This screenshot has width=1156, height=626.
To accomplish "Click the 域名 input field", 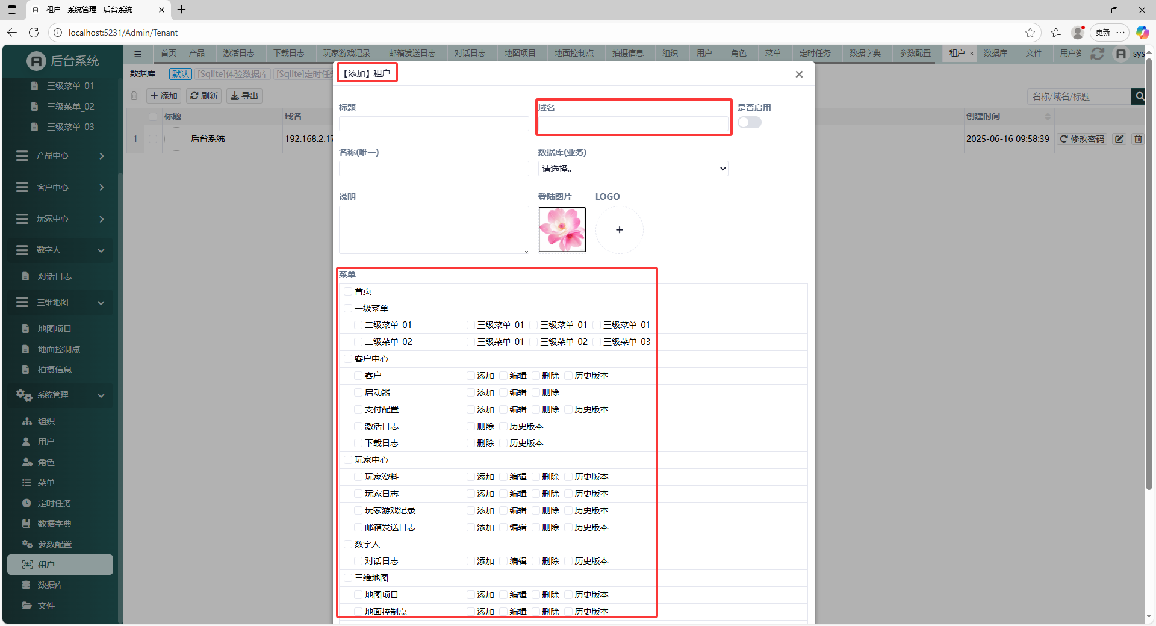I will (x=632, y=125).
